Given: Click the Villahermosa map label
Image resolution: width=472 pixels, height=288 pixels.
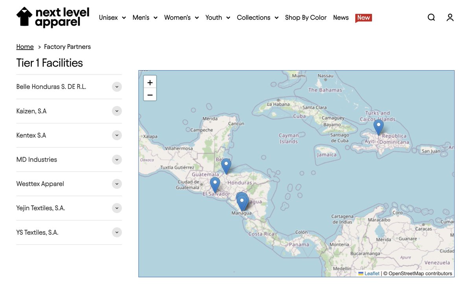Looking at the screenshot, I should click(x=179, y=149).
